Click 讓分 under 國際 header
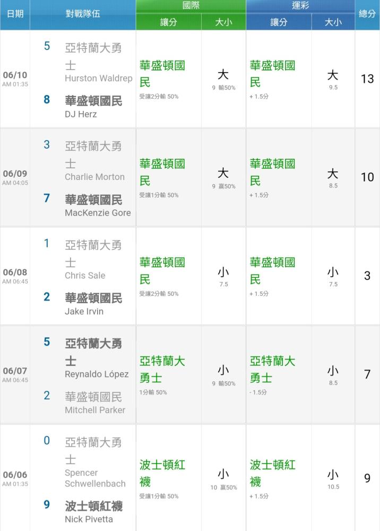 tap(169, 22)
